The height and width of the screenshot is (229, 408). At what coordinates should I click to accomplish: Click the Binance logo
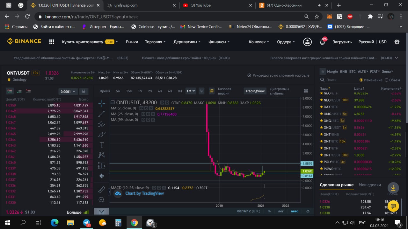tap(24, 41)
